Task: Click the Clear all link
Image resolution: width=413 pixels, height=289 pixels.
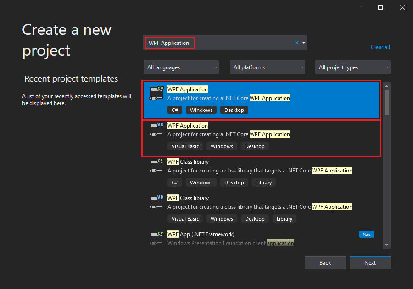Action: tap(380, 47)
